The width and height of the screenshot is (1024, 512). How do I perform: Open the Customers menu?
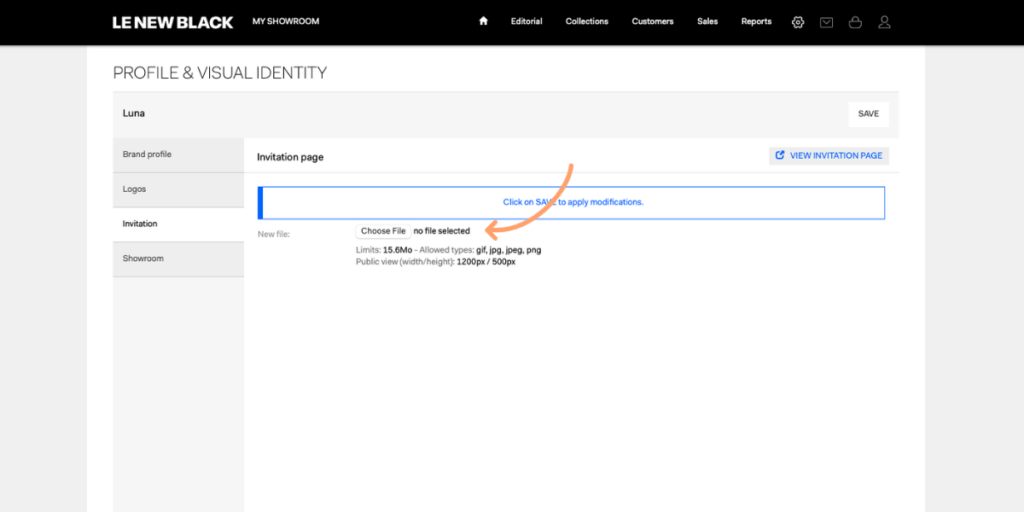tap(653, 21)
